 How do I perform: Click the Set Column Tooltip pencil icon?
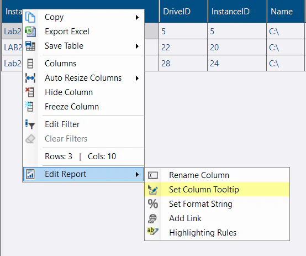[153, 190]
